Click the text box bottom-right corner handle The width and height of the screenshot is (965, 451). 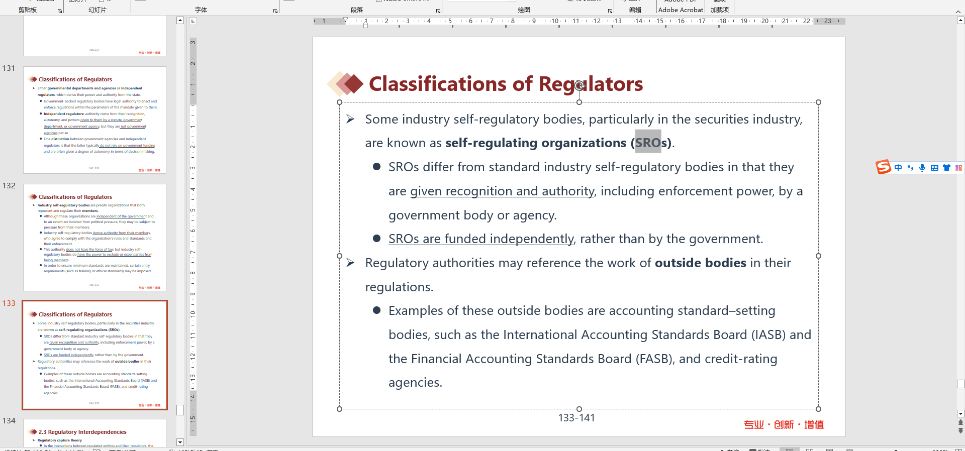point(818,409)
